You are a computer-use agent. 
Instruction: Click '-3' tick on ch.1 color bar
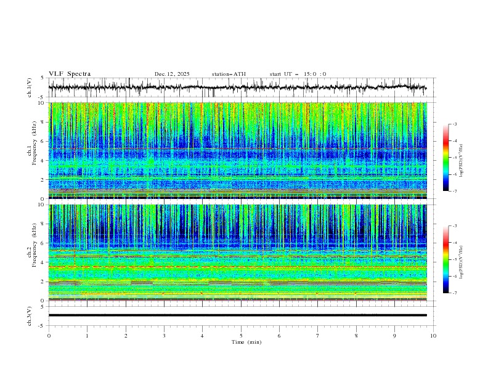tap(454, 124)
